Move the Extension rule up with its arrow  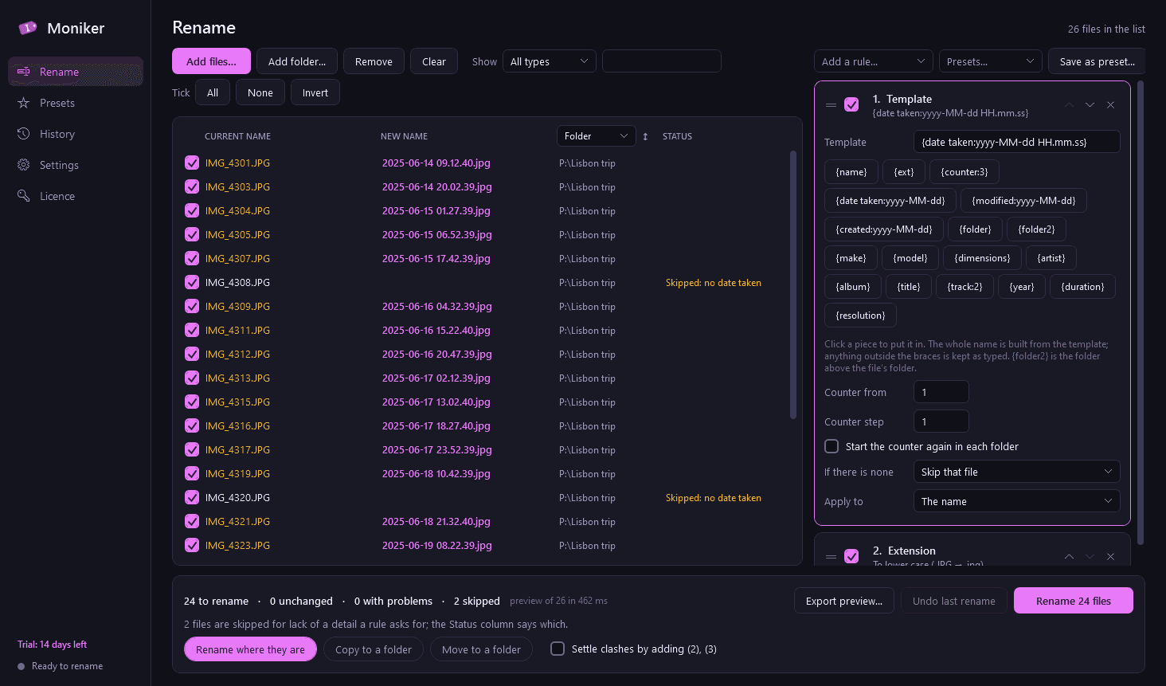pyautogui.click(x=1069, y=557)
